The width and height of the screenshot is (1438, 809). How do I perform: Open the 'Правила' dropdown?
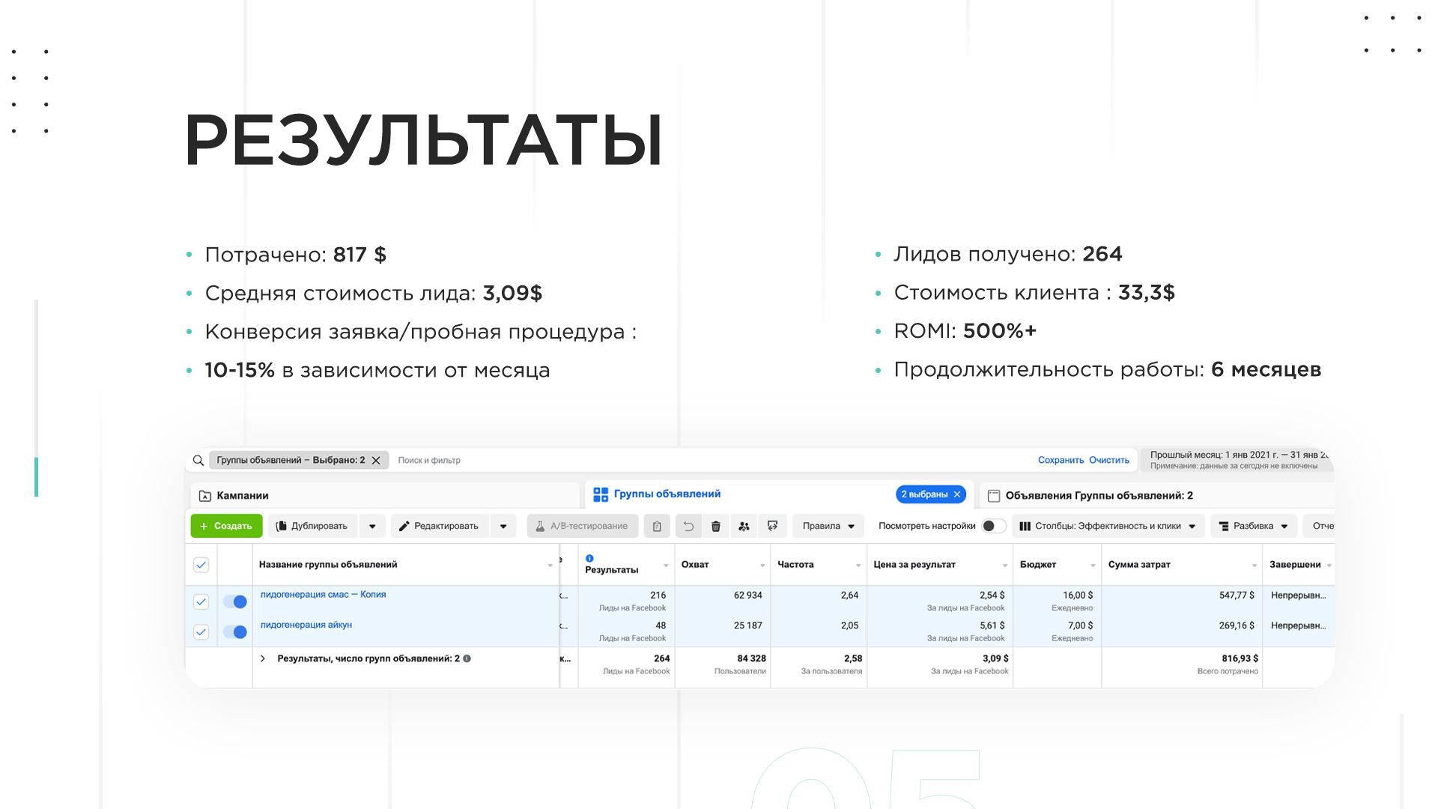coord(828,526)
